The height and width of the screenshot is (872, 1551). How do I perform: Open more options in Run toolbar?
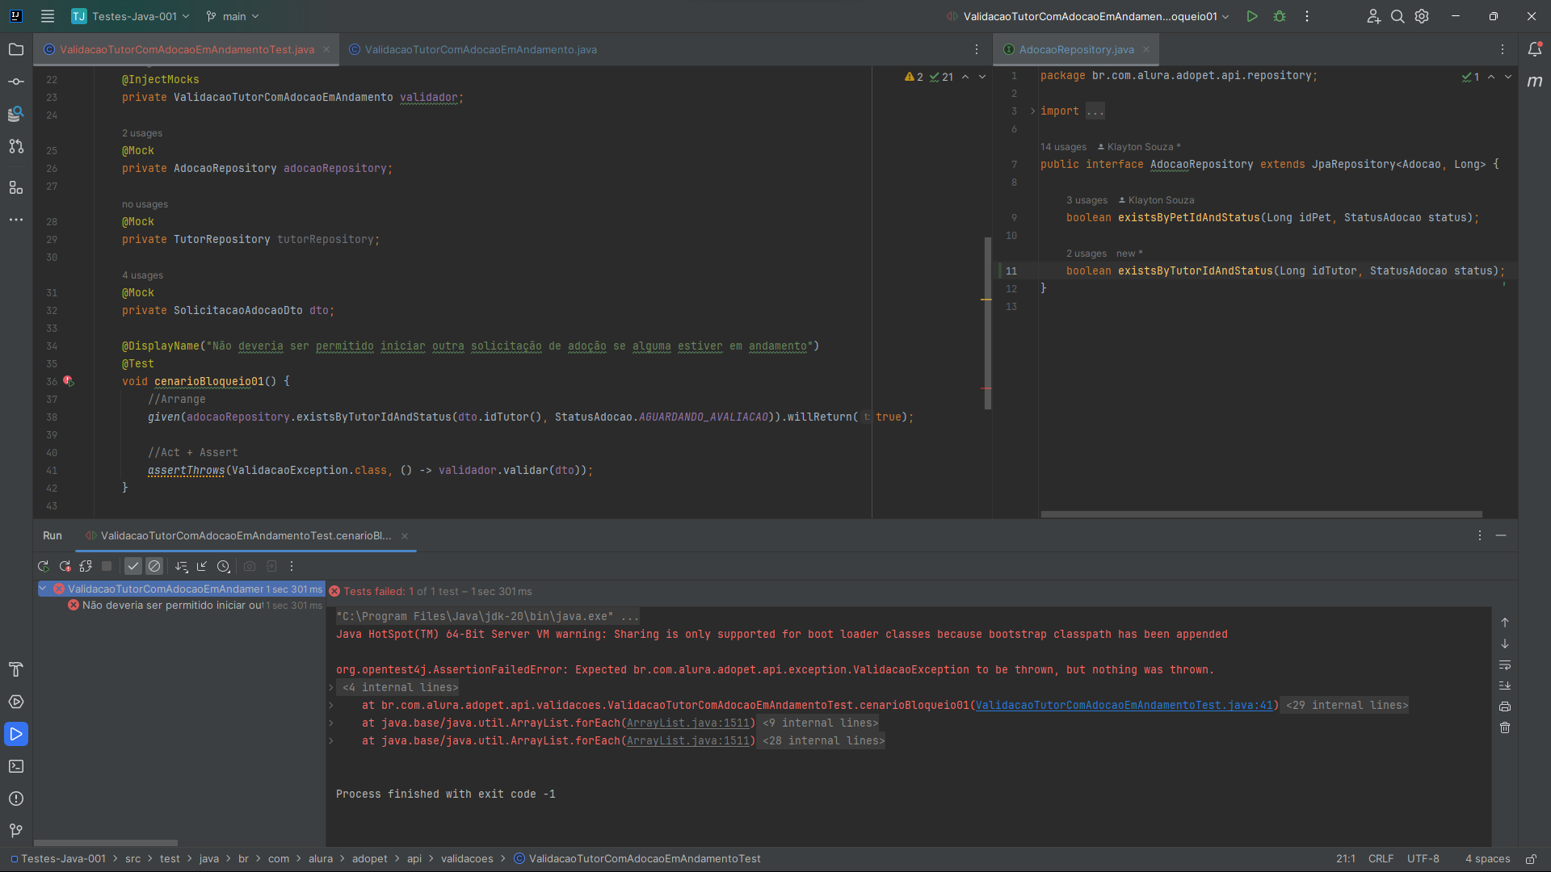point(292,567)
